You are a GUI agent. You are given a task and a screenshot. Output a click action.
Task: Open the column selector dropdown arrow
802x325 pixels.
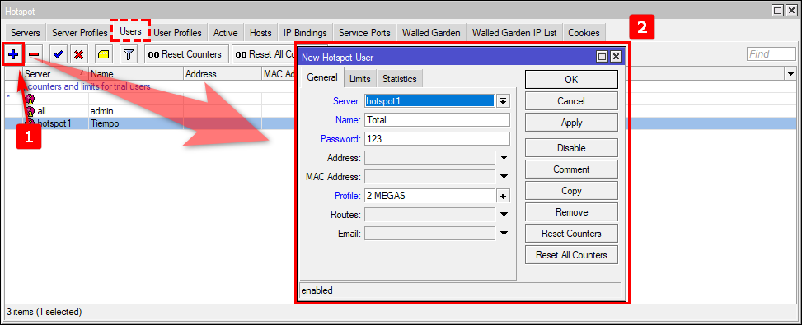[x=790, y=74]
